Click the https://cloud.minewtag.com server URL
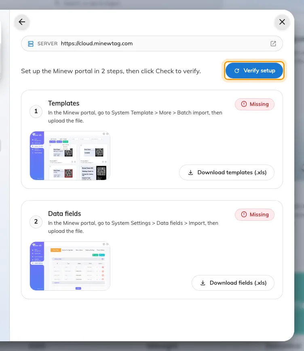Screen dimensions: 304x351 (x=97, y=43)
